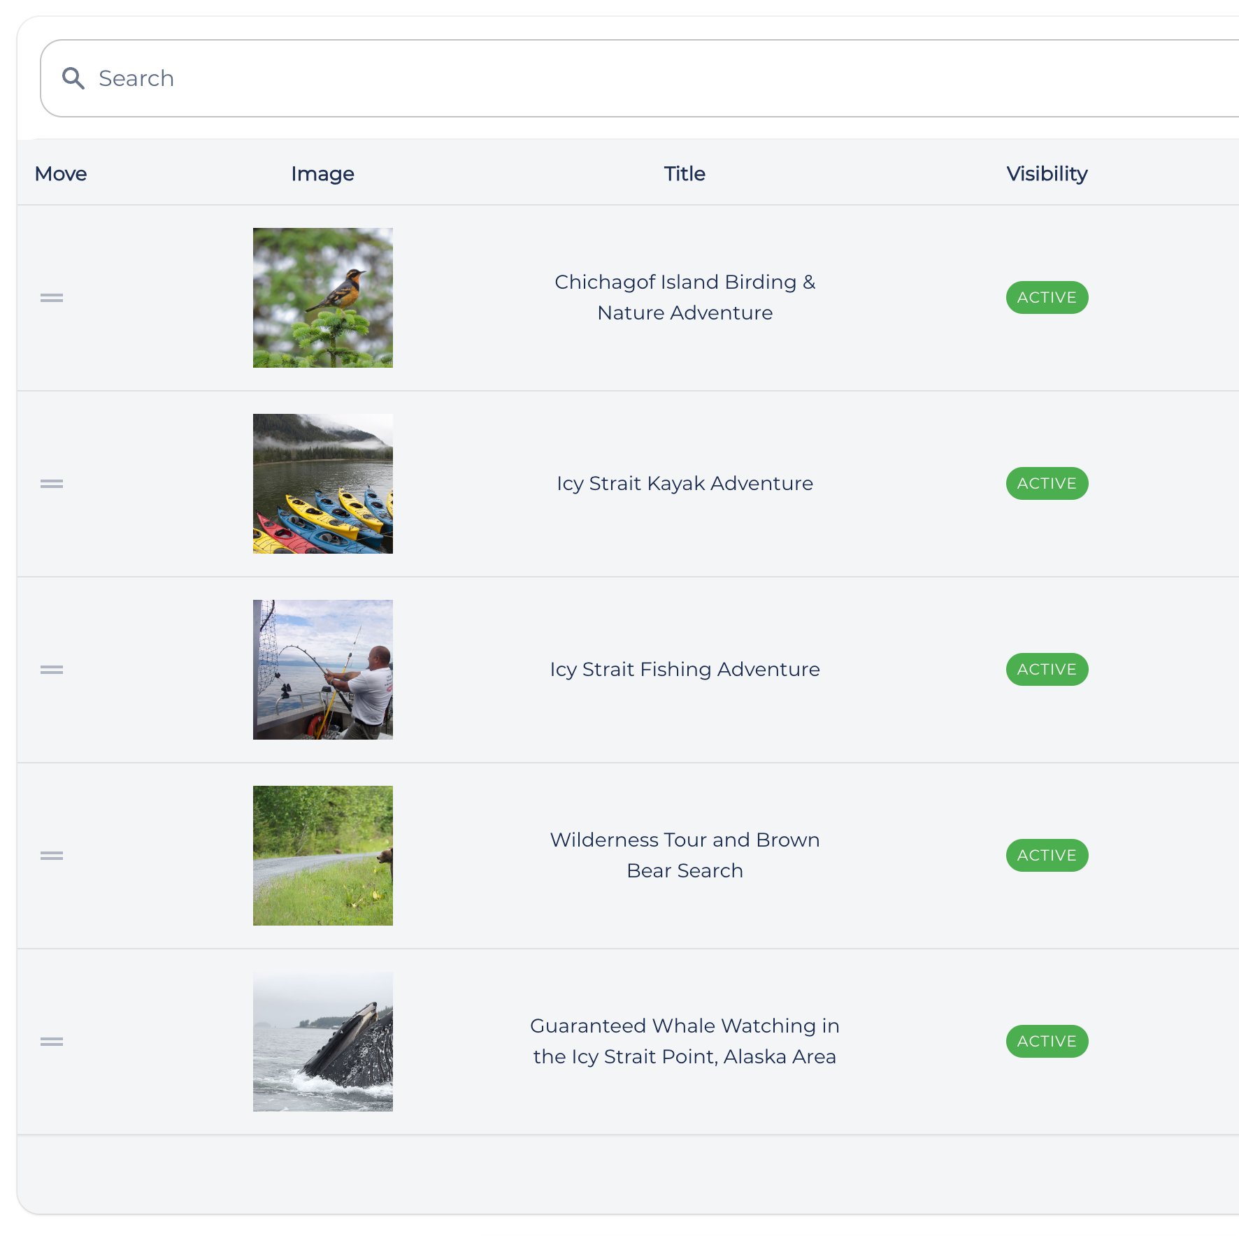Toggle ACTIVE badge for Icy Strait Kayak Adventure
The width and height of the screenshot is (1239, 1236).
1047,484
